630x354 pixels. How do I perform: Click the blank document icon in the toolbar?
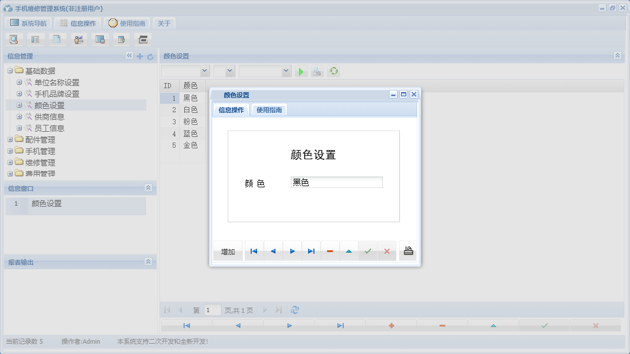57,39
